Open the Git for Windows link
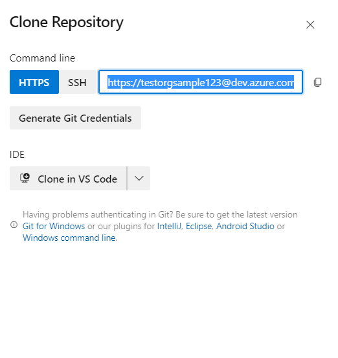 (54, 227)
